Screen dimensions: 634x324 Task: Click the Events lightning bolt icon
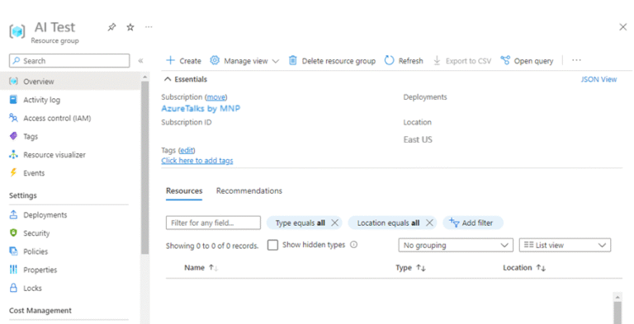[13, 172]
